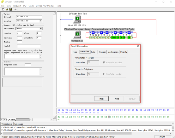Click left panel scroll up arrow

click(x=54, y=13)
